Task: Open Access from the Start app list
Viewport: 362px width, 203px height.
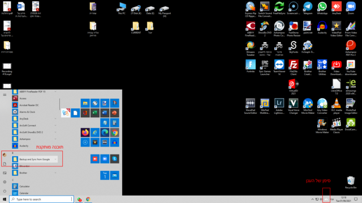Action: click(35, 99)
